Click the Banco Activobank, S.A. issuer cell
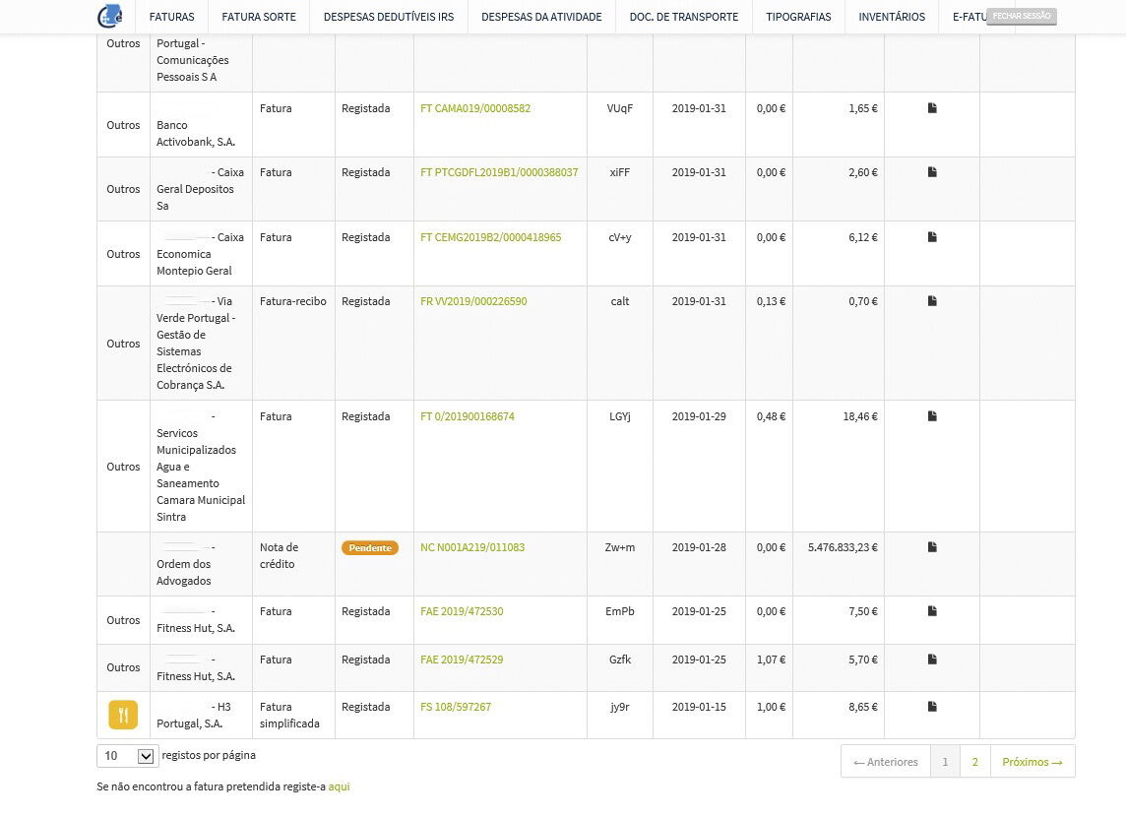This screenshot has width=1126, height=817. click(201, 125)
